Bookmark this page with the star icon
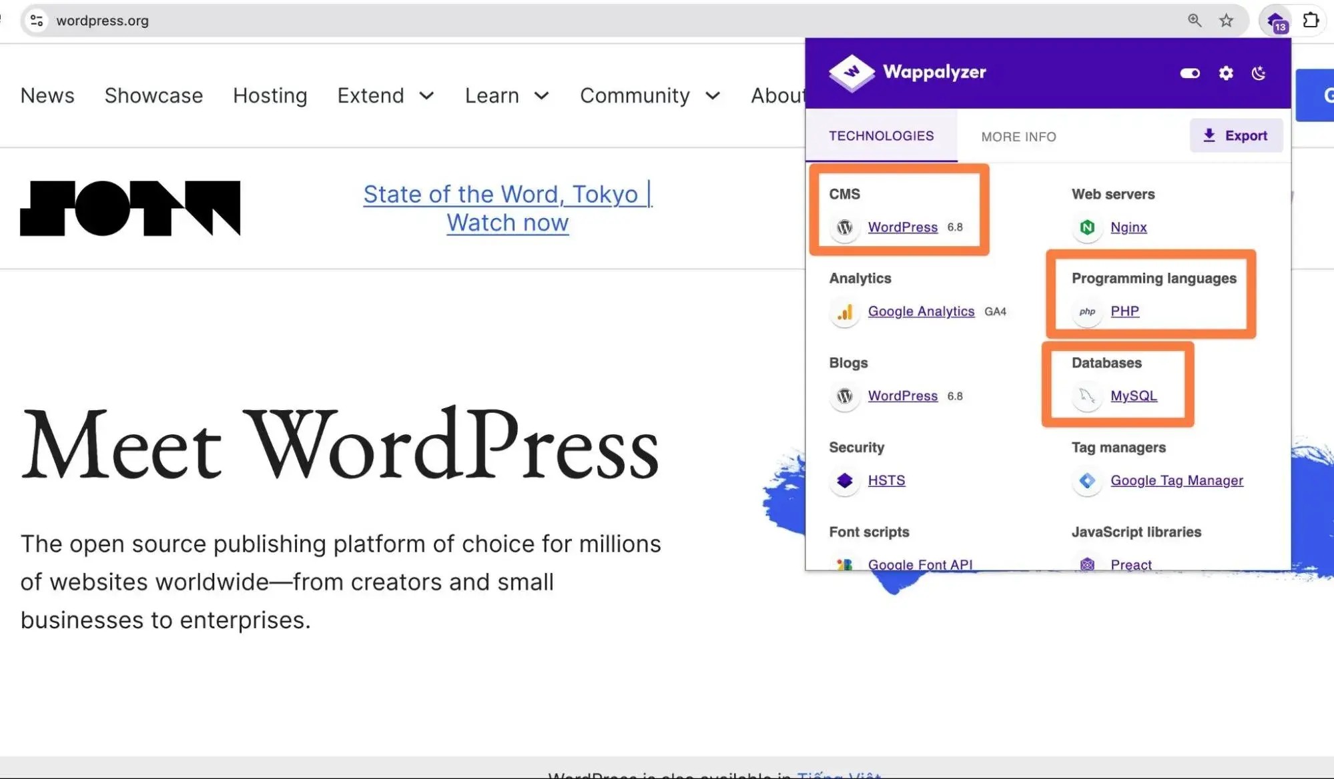Image resolution: width=1334 pixels, height=779 pixels. (x=1226, y=21)
